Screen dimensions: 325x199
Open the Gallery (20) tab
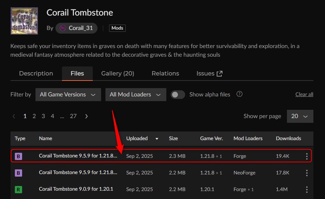[x=117, y=73]
